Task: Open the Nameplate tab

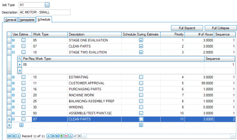Action: [27, 20]
